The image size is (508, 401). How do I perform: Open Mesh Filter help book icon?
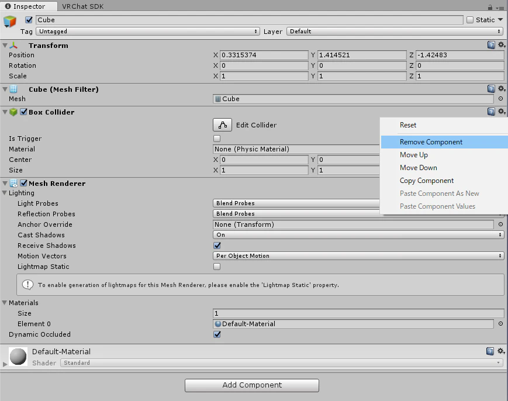pos(491,89)
